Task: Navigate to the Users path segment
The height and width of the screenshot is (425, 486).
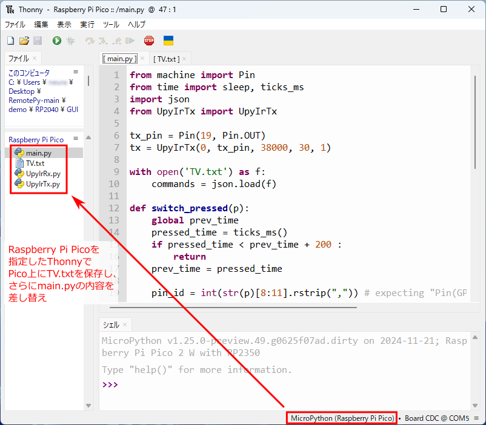Action: pos(32,82)
